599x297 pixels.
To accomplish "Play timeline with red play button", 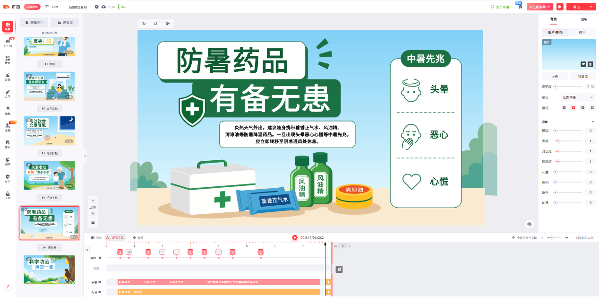I will pyautogui.click(x=295, y=237).
